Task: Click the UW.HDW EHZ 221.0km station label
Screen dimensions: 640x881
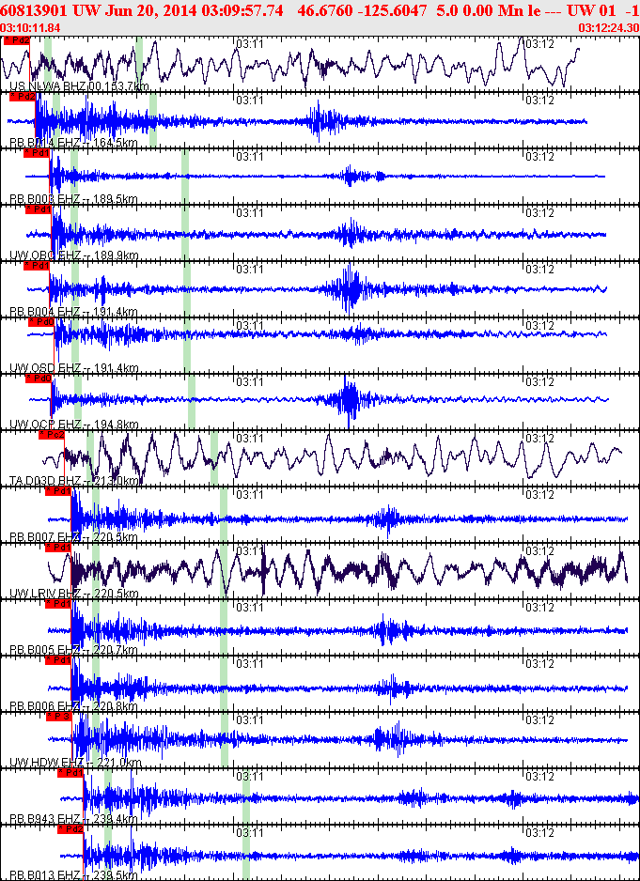Action: [75, 763]
